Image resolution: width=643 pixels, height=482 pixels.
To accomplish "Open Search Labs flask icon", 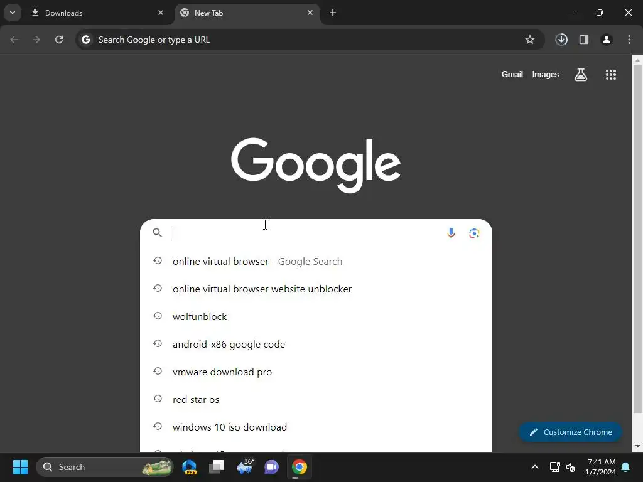I will (581, 75).
